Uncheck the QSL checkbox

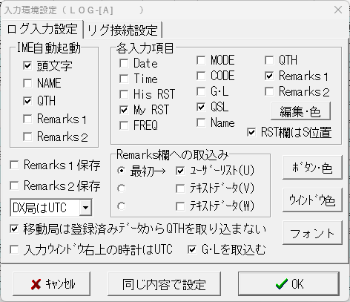click(201, 107)
